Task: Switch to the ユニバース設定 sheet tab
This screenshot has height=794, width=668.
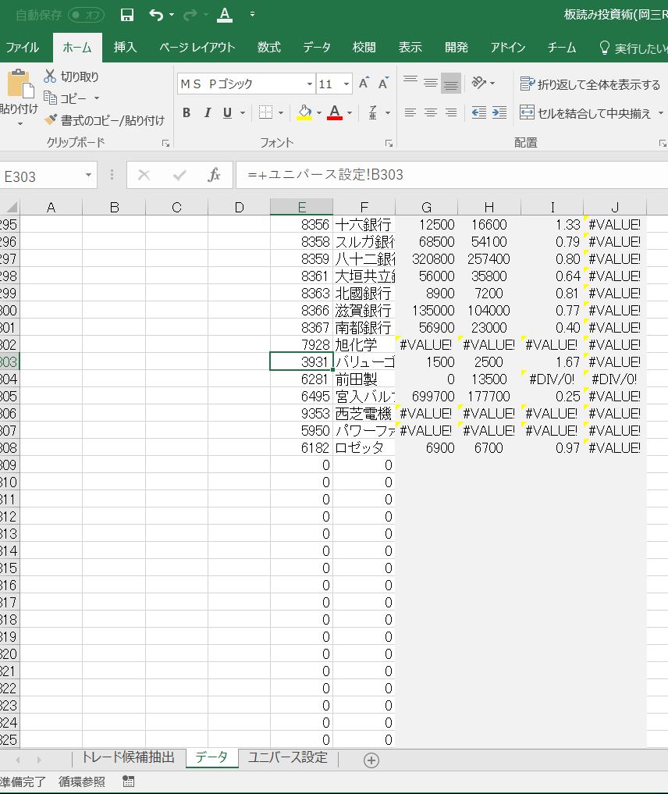Action: pos(287,758)
